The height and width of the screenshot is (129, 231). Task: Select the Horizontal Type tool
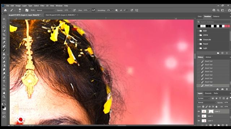[4, 81]
